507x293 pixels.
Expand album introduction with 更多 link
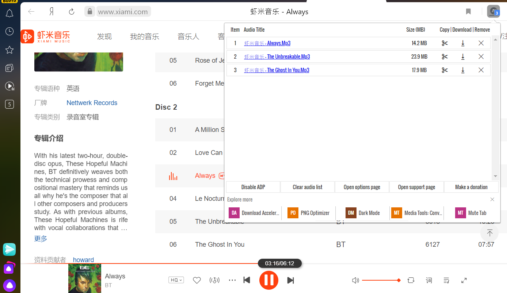click(41, 239)
